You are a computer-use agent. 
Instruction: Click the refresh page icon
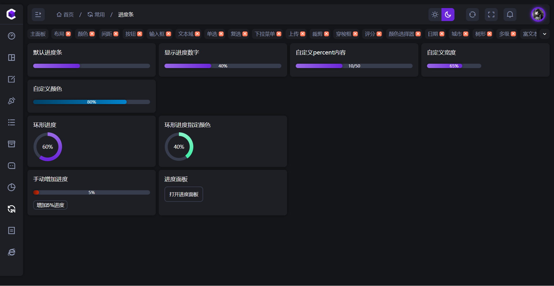point(472,14)
